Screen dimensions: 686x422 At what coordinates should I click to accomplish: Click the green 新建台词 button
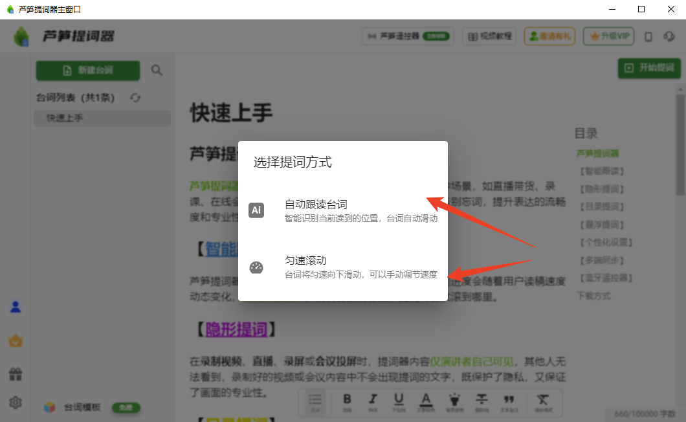point(88,71)
